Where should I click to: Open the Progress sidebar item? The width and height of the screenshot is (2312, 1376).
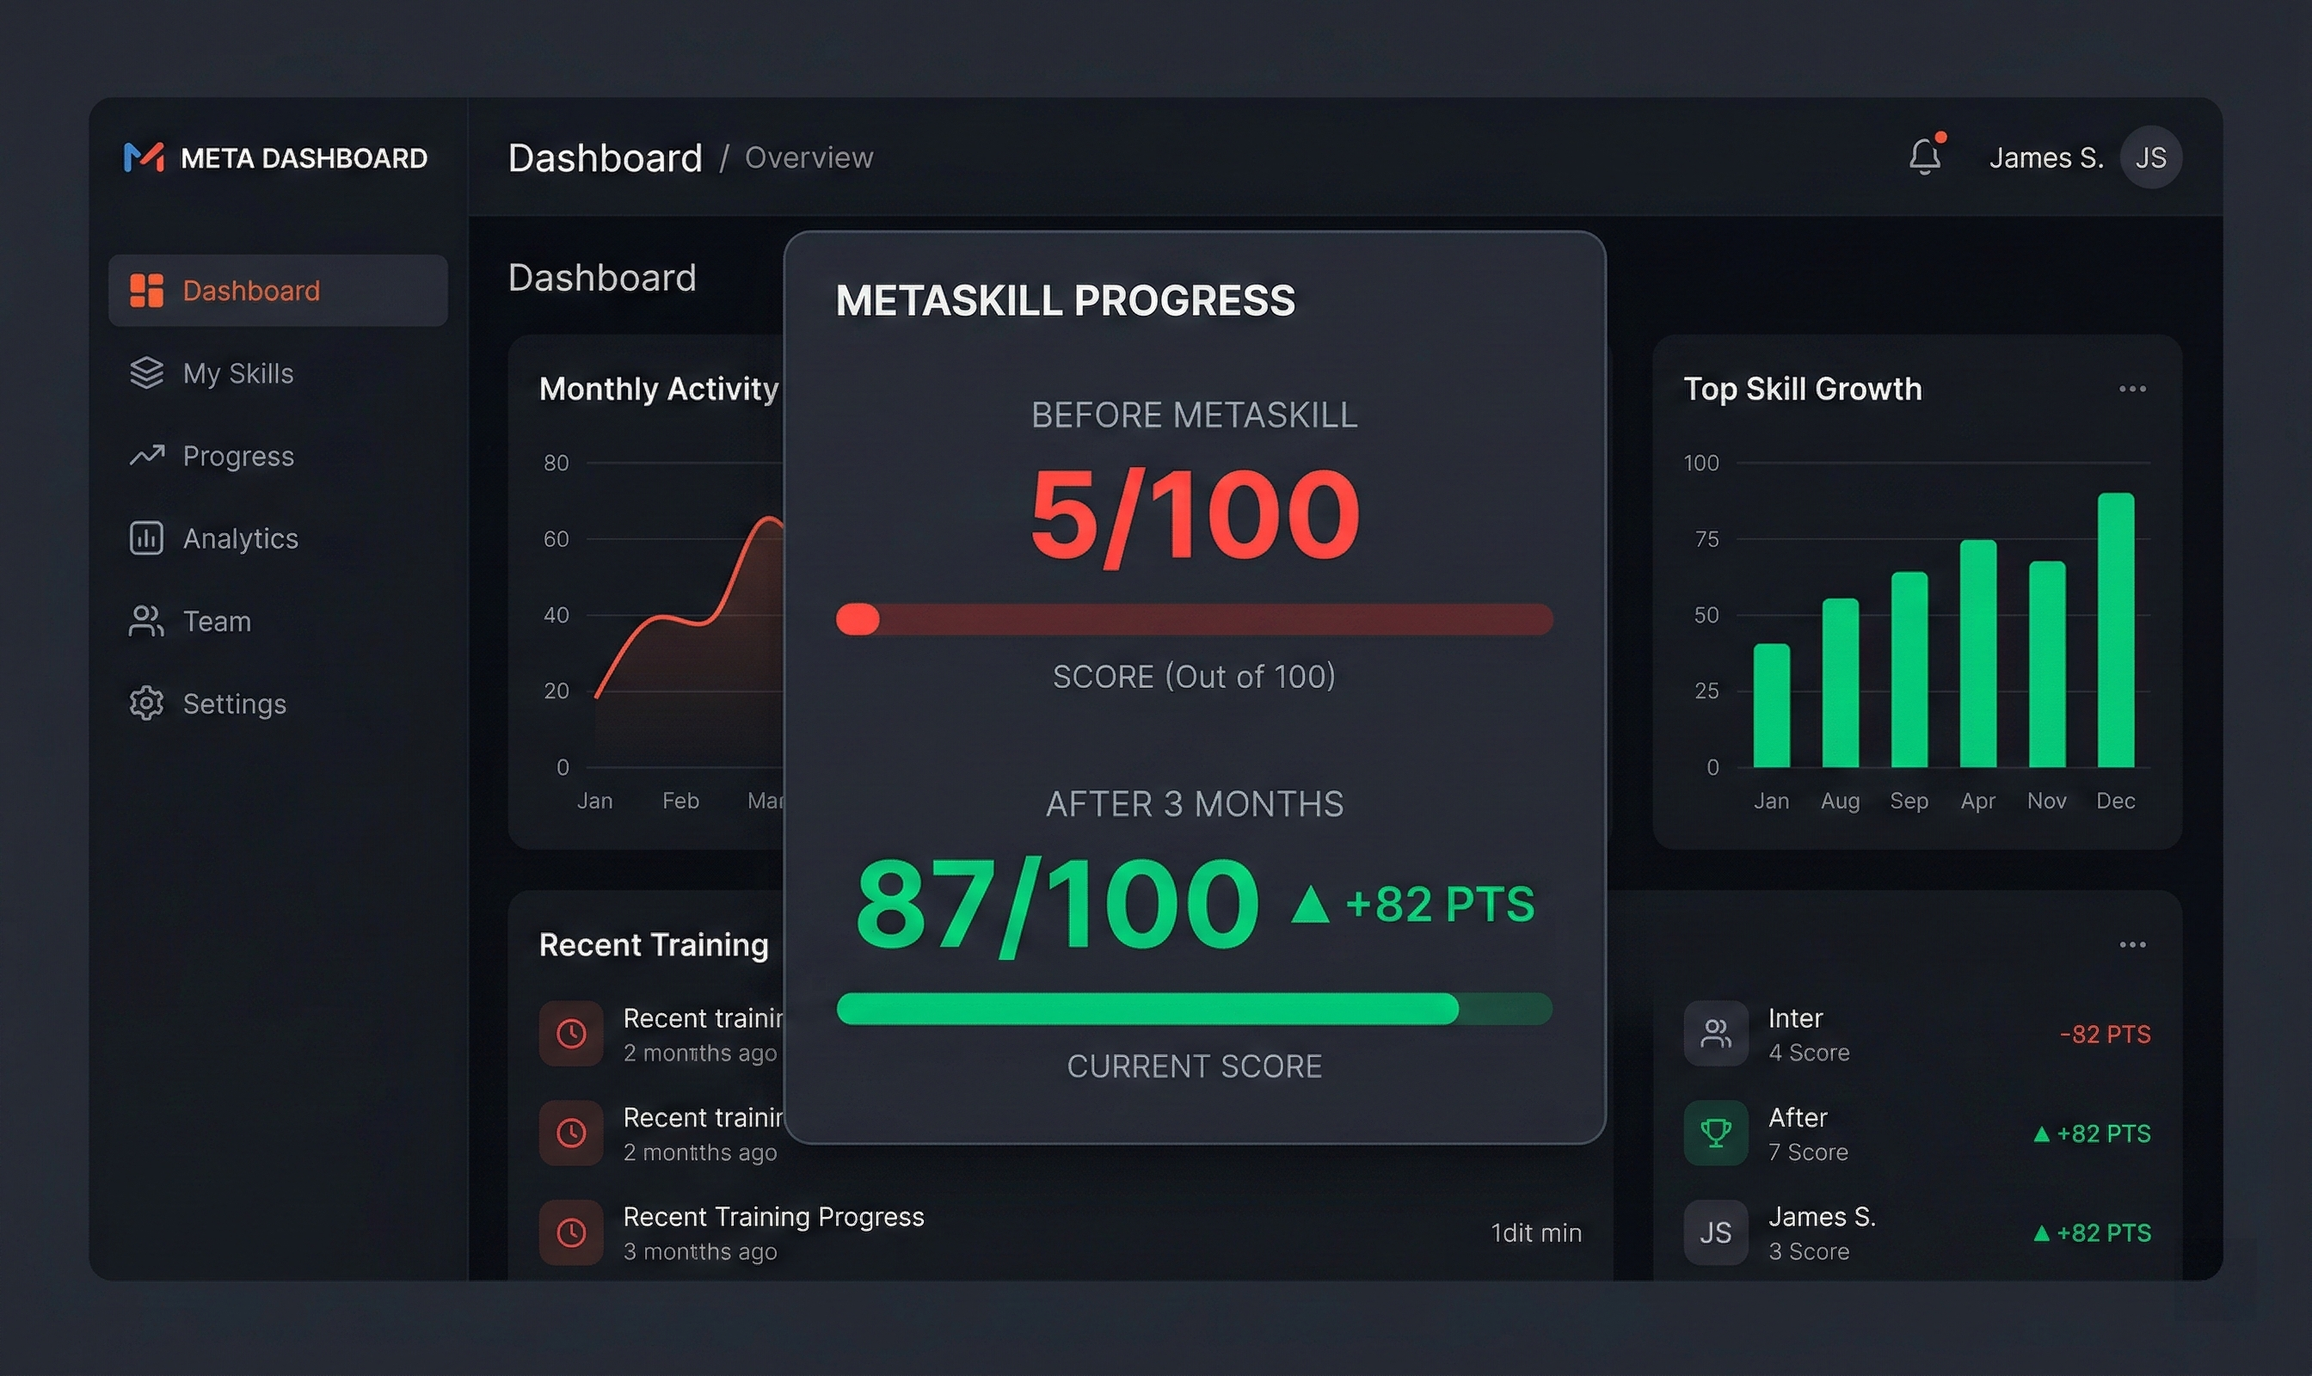[237, 455]
